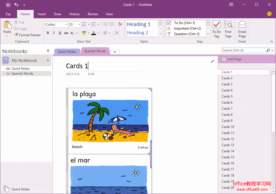Open the Cards 5 page
The image size is (276, 194).
click(x=227, y=96)
